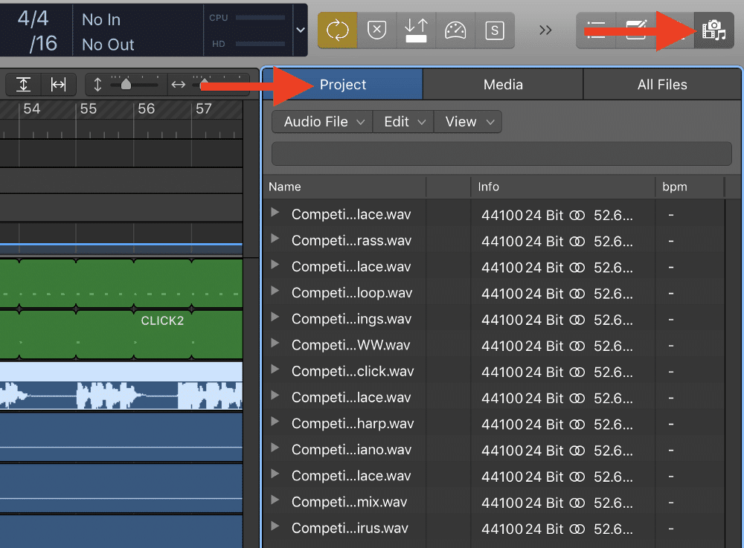Select the CLICK2 region

pos(121,335)
